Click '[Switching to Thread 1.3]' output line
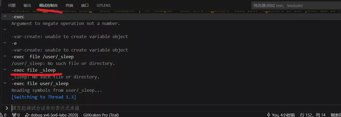Screen dimensions: 341x117 (x=44, y=97)
